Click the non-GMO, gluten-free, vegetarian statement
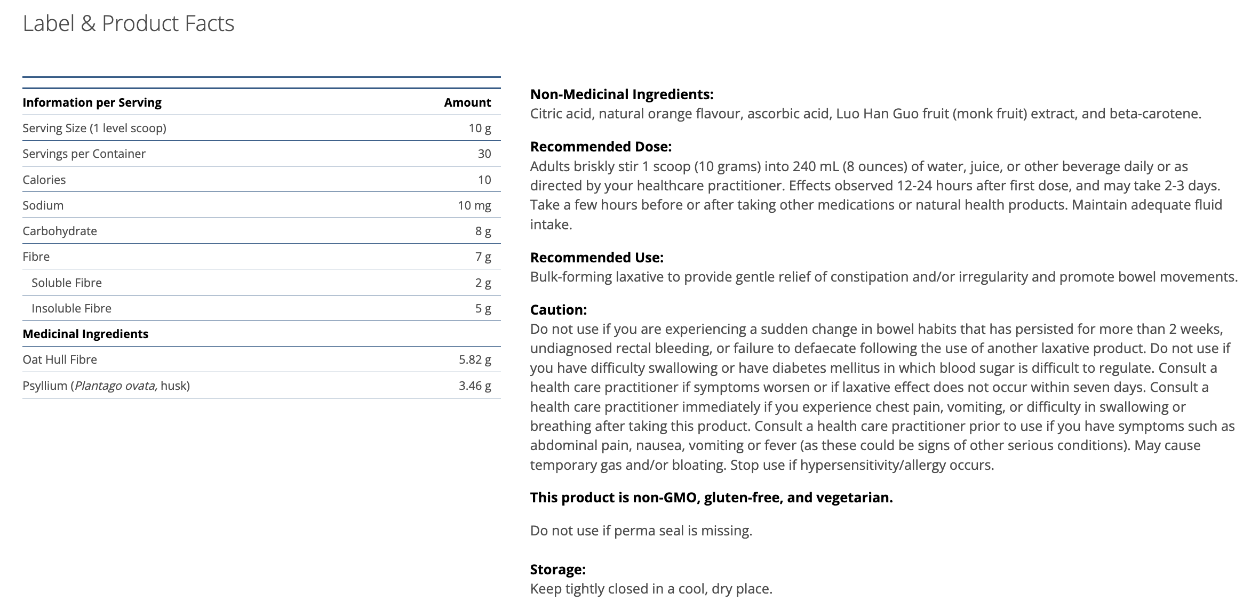1259x609 pixels. (711, 498)
